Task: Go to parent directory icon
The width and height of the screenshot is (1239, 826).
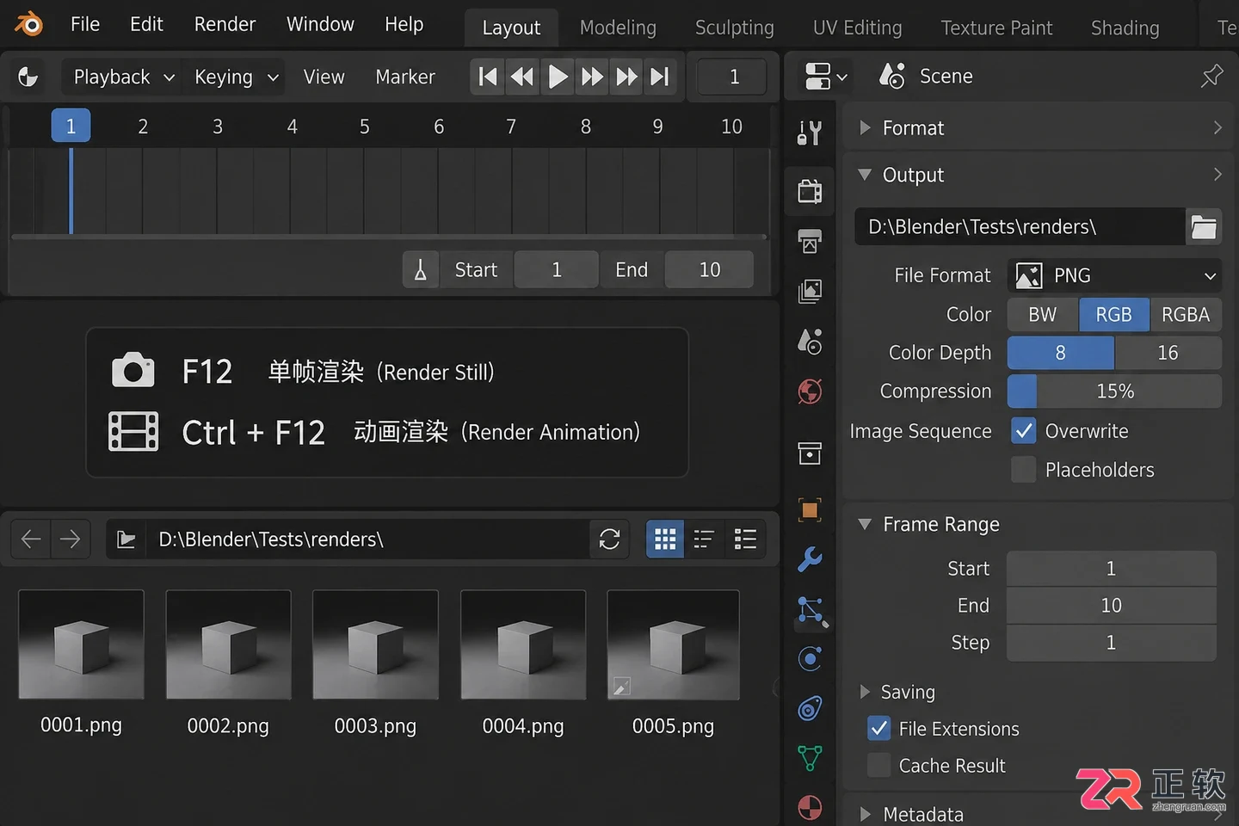Action: click(126, 539)
